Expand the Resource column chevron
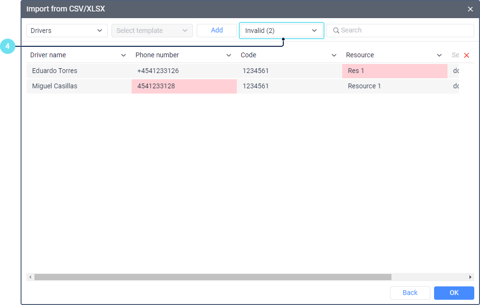This screenshot has width=480, height=305. click(439, 55)
